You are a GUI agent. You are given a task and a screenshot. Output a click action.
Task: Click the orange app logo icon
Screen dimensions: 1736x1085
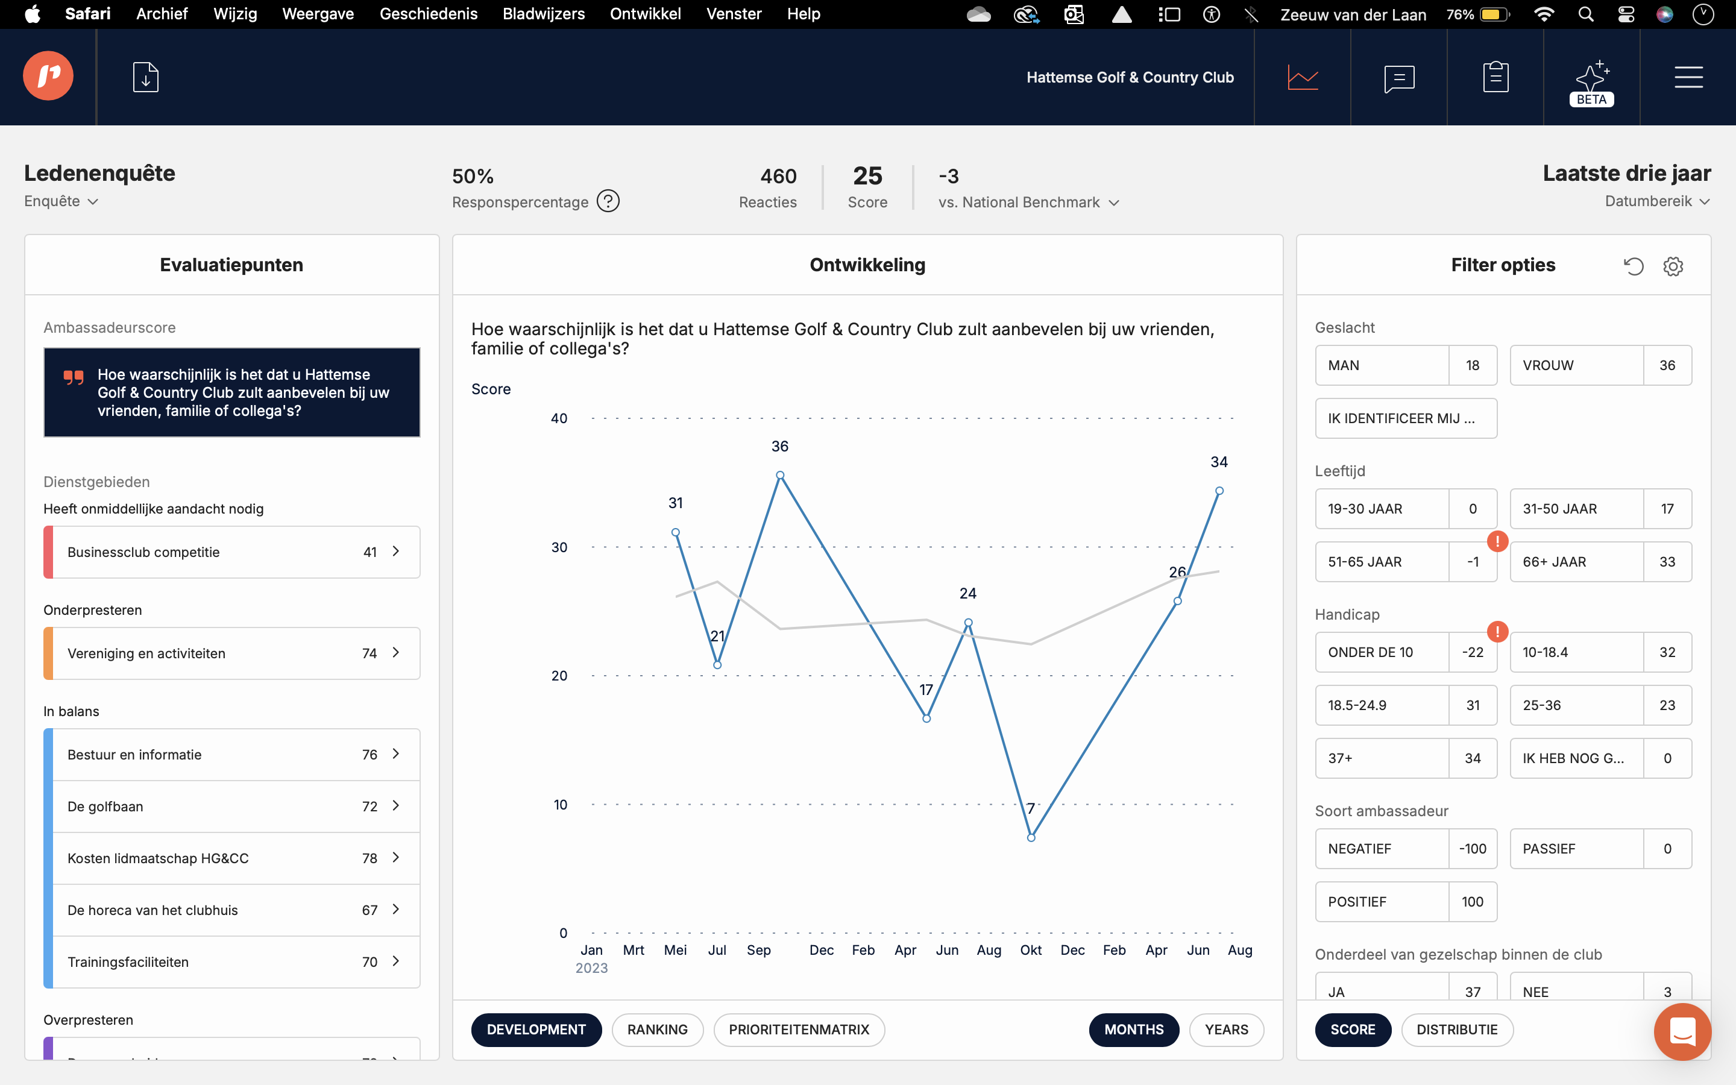[x=48, y=76]
